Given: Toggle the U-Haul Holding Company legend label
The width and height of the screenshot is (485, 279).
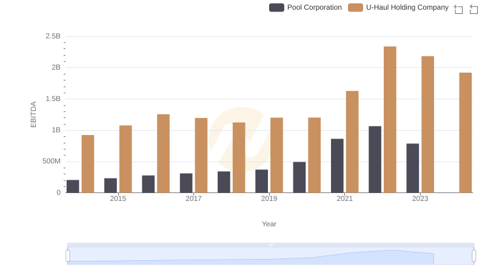Looking at the screenshot, I should coord(407,7).
